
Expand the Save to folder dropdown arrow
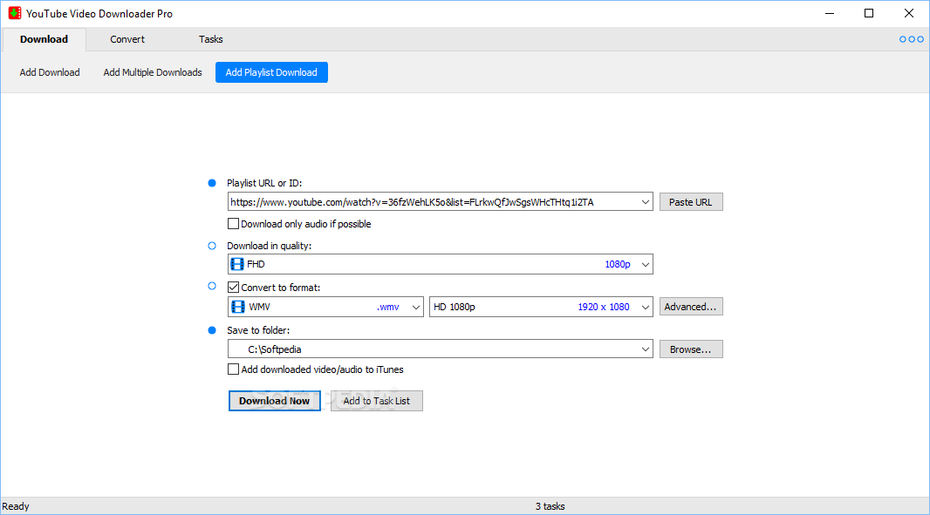646,349
